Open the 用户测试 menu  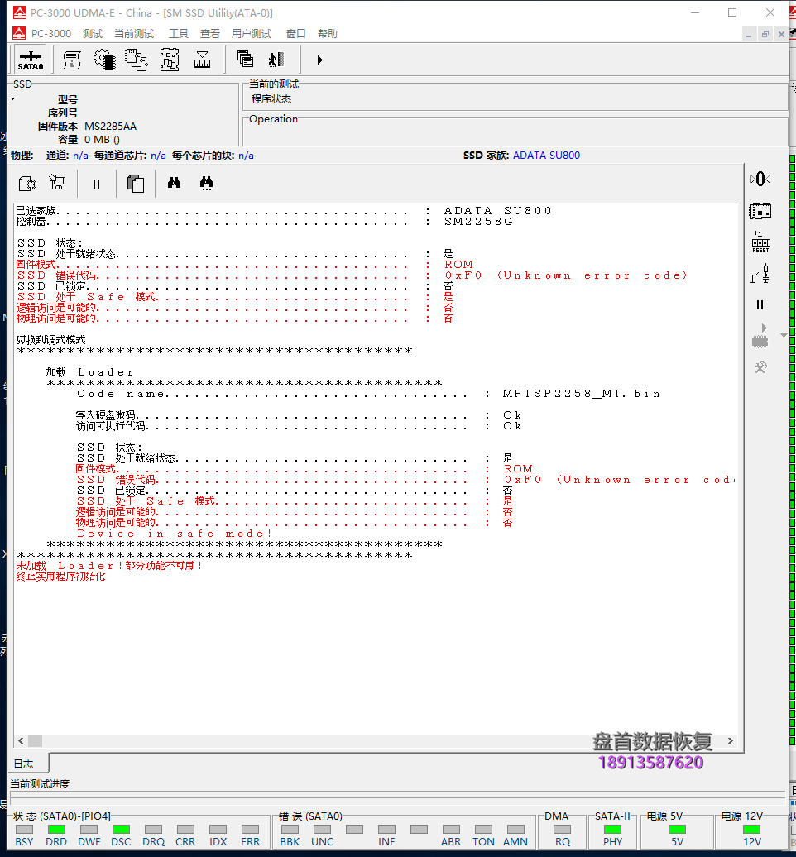tap(252, 34)
